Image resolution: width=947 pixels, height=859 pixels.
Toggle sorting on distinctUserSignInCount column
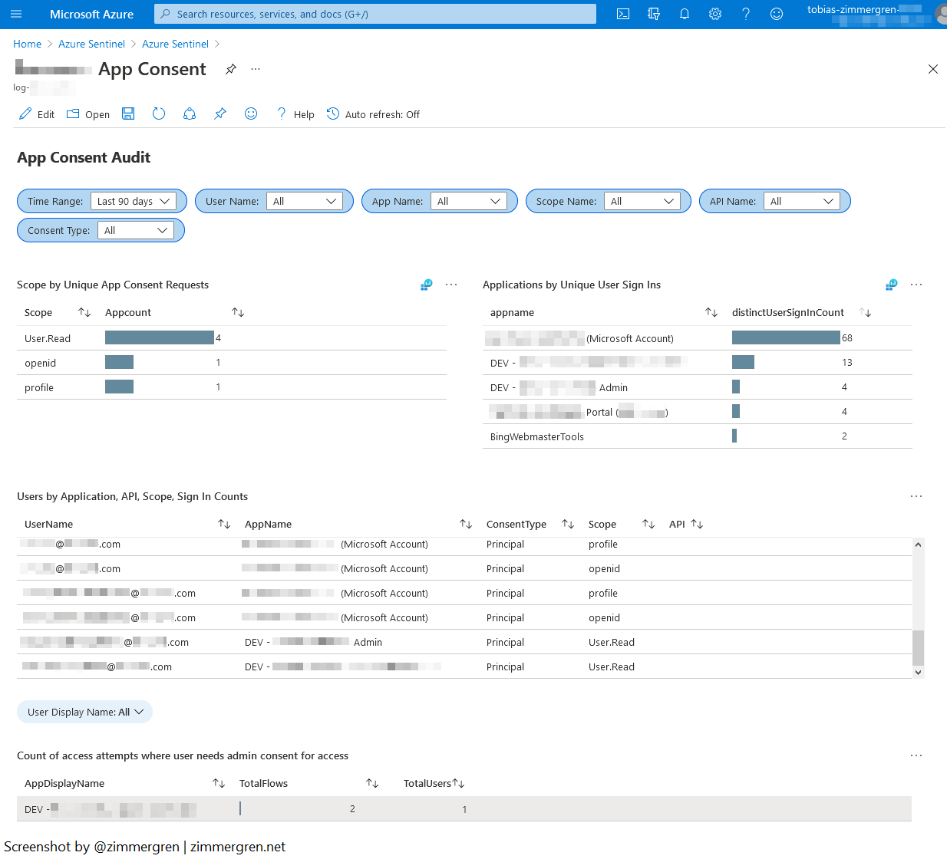(x=865, y=312)
